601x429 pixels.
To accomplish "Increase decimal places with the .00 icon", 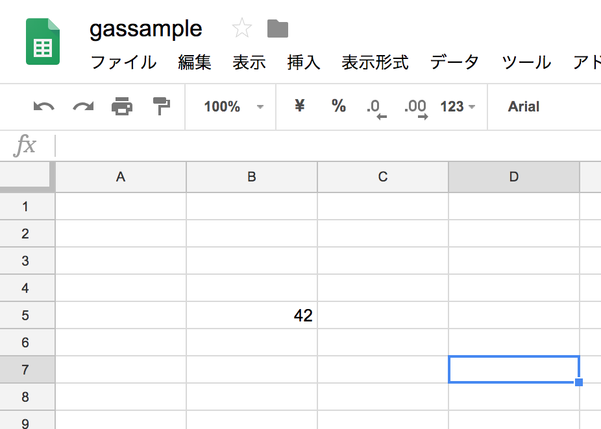I will pos(415,107).
